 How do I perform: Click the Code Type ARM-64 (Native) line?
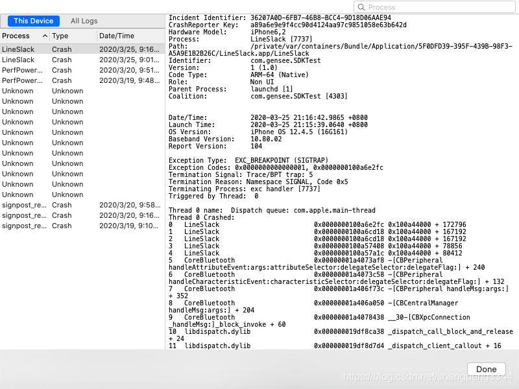point(239,75)
